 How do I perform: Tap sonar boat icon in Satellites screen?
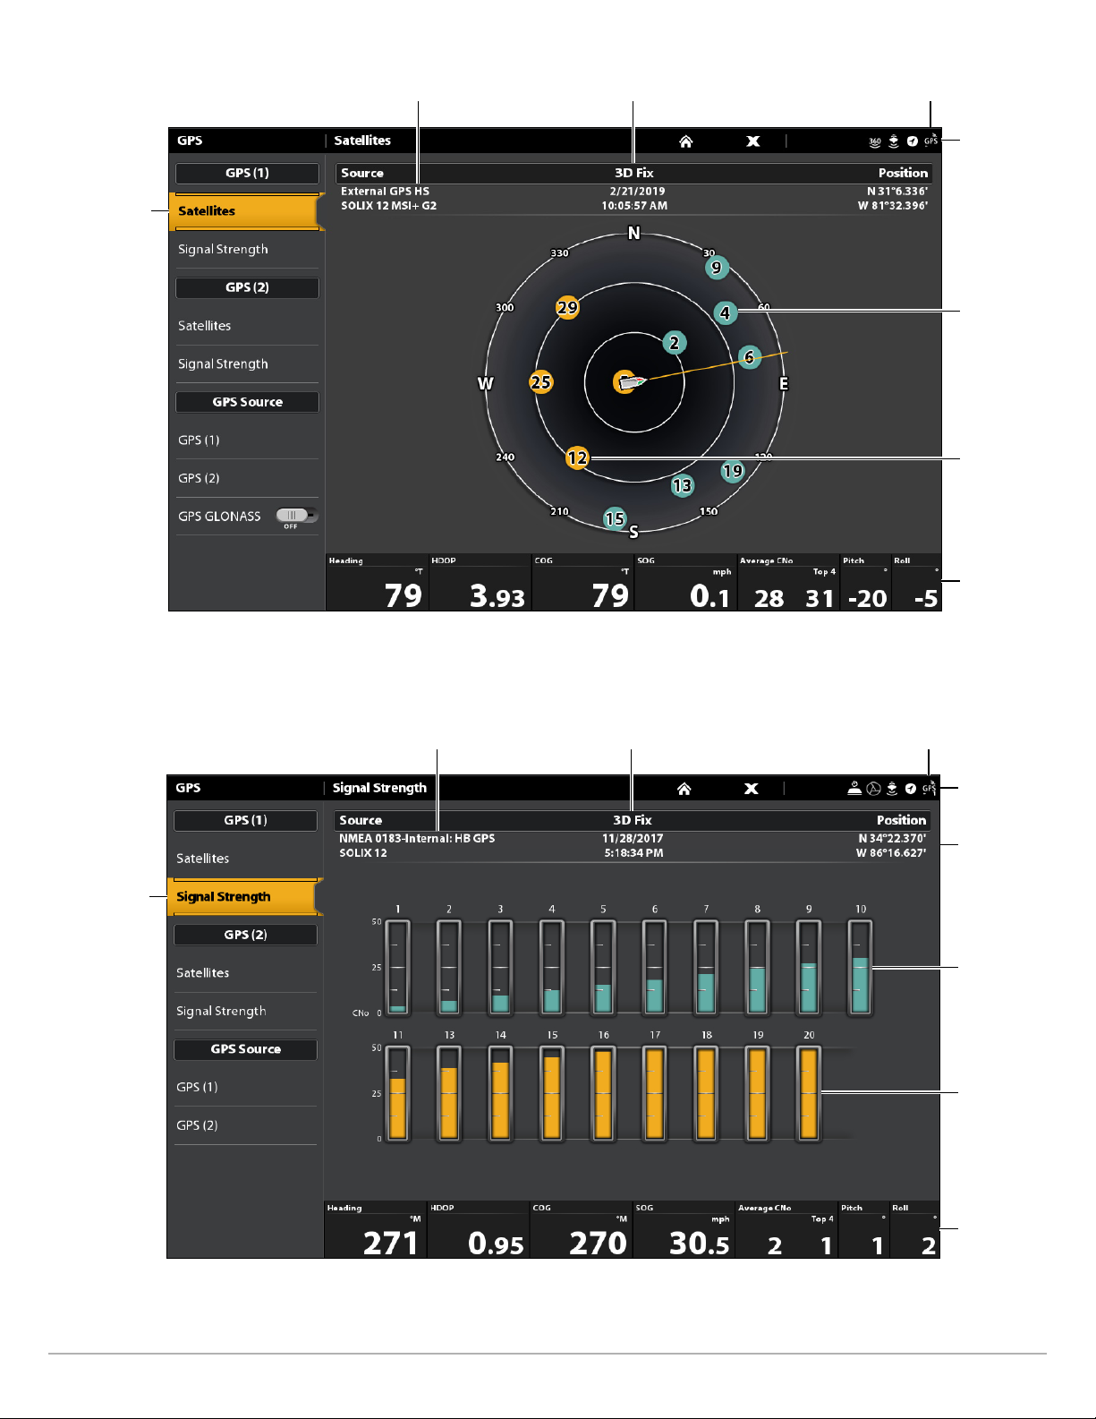[x=893, y=141]
